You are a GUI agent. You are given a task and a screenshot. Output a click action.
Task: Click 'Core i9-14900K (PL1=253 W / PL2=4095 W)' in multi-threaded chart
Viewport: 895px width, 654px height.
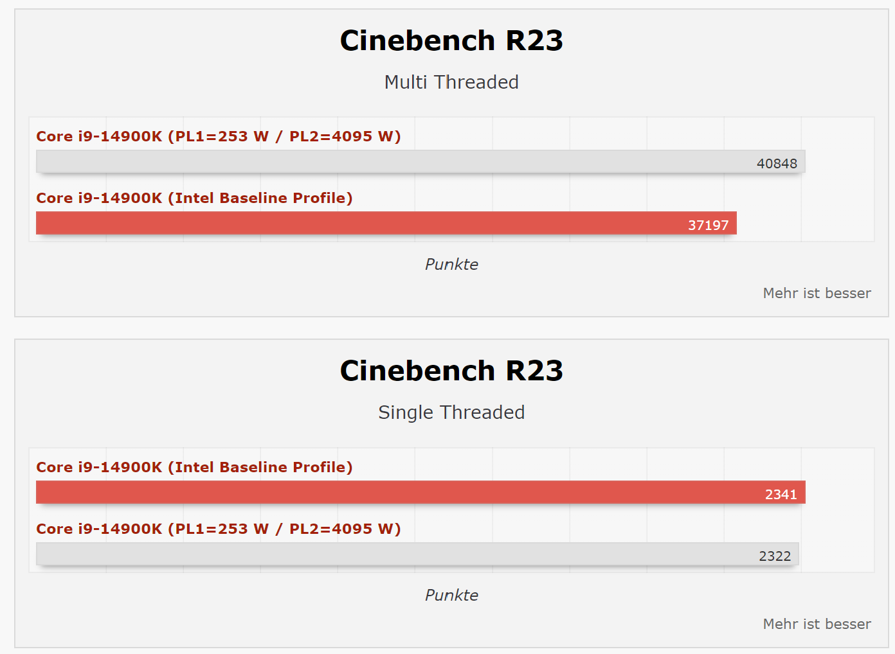219,136
